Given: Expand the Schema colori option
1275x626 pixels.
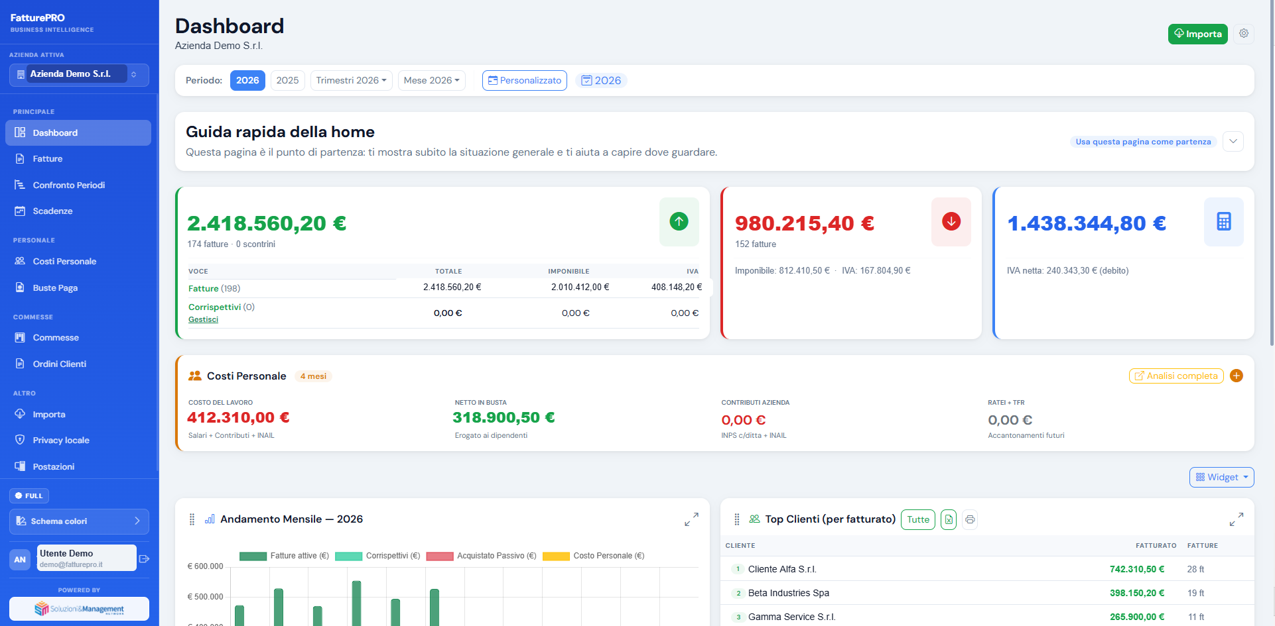Looking at the screenshot, I should (x=79, y=521).
